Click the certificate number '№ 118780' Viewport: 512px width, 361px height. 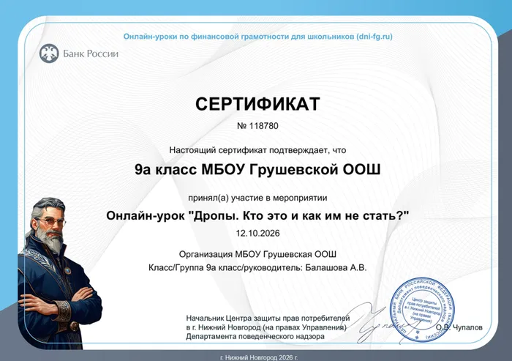pyautogui.click(x=257, y=126)
